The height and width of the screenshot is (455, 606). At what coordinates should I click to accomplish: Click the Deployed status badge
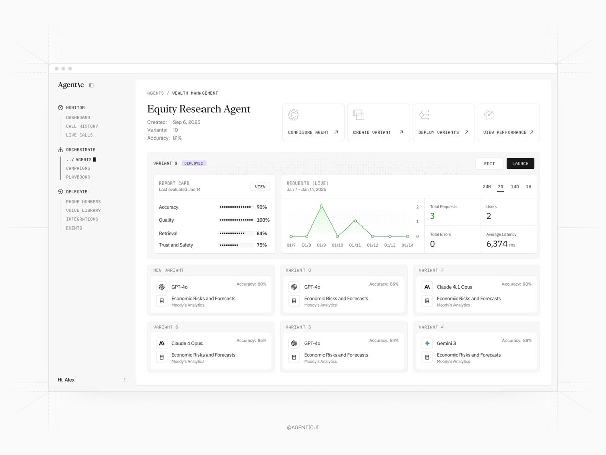point(194,163)
